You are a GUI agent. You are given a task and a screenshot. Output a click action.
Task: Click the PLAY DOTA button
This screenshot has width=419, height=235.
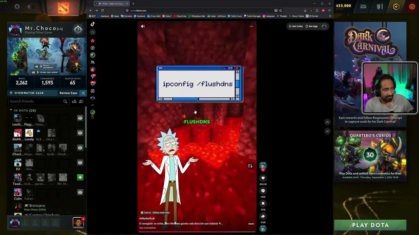(370, 225)
